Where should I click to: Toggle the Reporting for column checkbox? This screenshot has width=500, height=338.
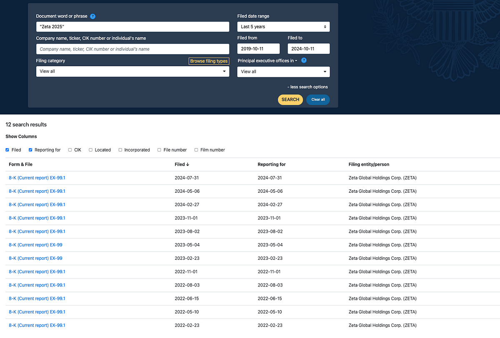click(30, 150)
